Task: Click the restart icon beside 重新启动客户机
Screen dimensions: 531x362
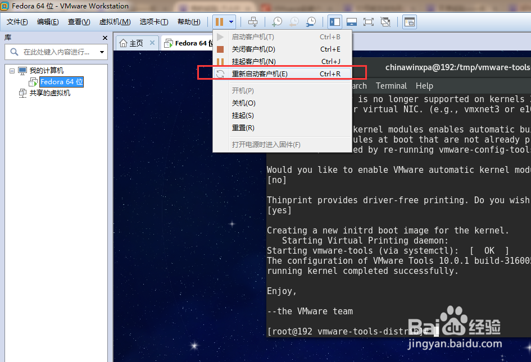Action: pyautogui.click(x=220, y=74)
